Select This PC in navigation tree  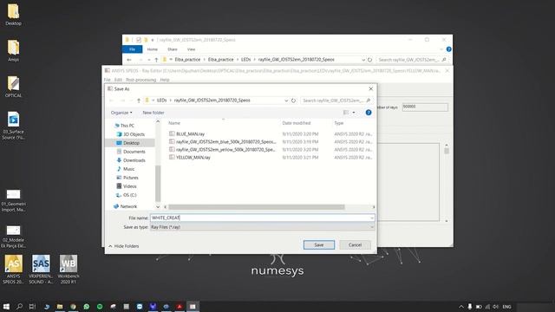click(x=127, y=126)
